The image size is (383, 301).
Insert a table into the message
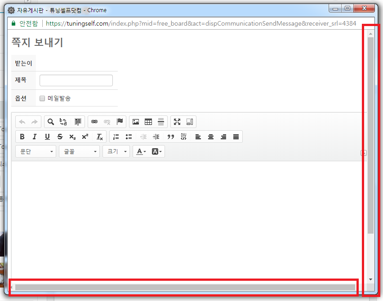pos(148,122)
